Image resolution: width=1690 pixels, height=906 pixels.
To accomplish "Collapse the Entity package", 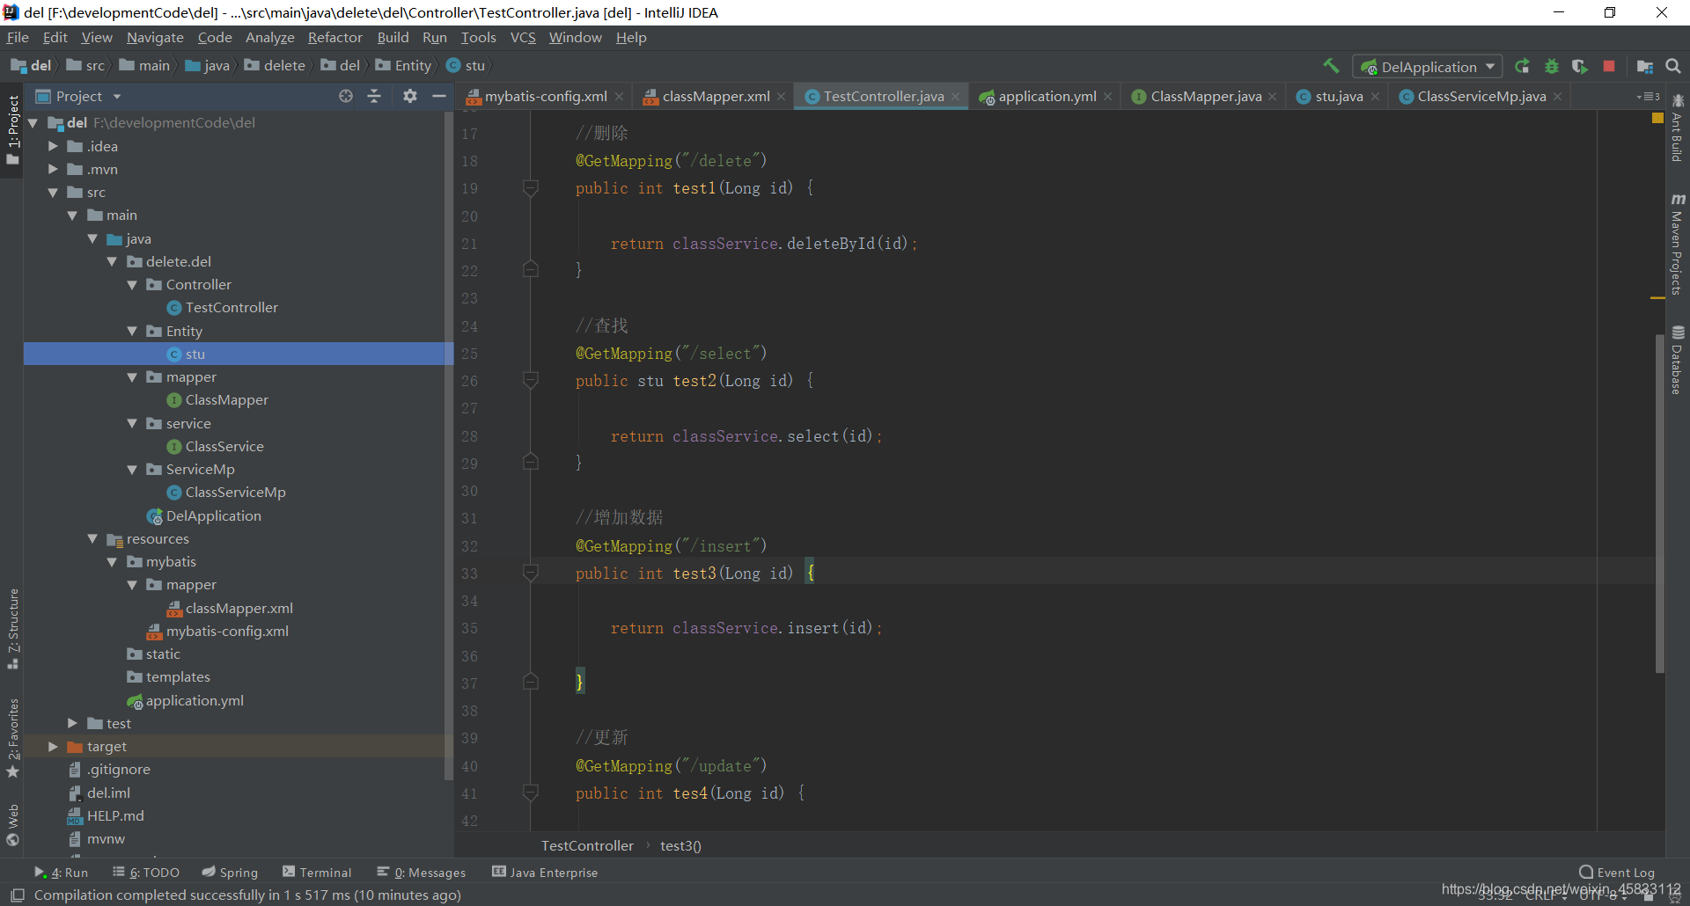I will (x=132, y=331).
